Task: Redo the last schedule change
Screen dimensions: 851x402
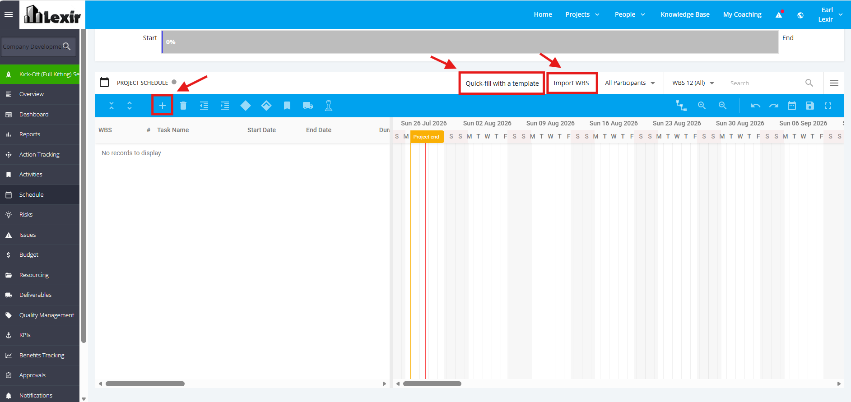Action: point(774,106)
